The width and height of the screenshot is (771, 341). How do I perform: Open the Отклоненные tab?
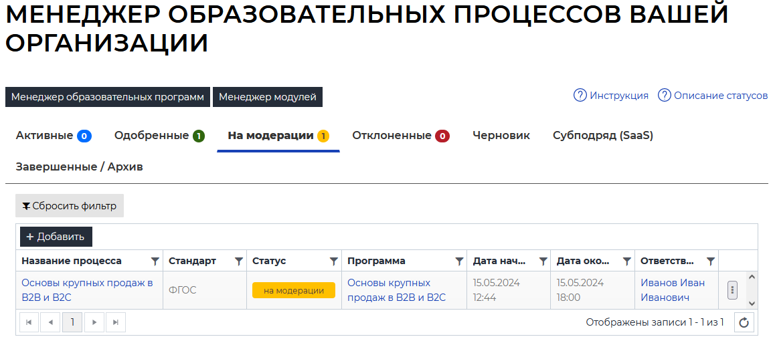pos(400,136)
